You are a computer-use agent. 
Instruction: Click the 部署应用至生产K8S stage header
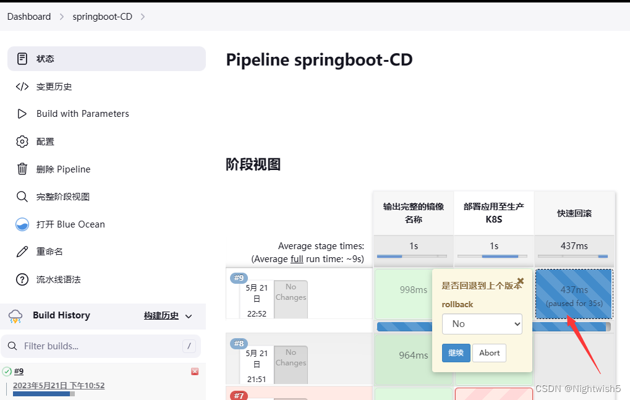pyautogui.click(x=494, y=213)
